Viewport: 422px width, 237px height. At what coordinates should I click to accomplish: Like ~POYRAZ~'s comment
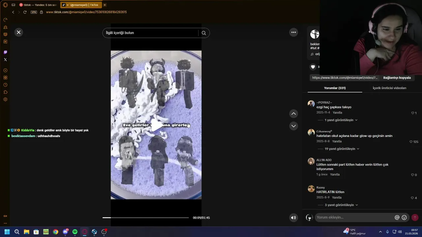click(x=412, y=113)
